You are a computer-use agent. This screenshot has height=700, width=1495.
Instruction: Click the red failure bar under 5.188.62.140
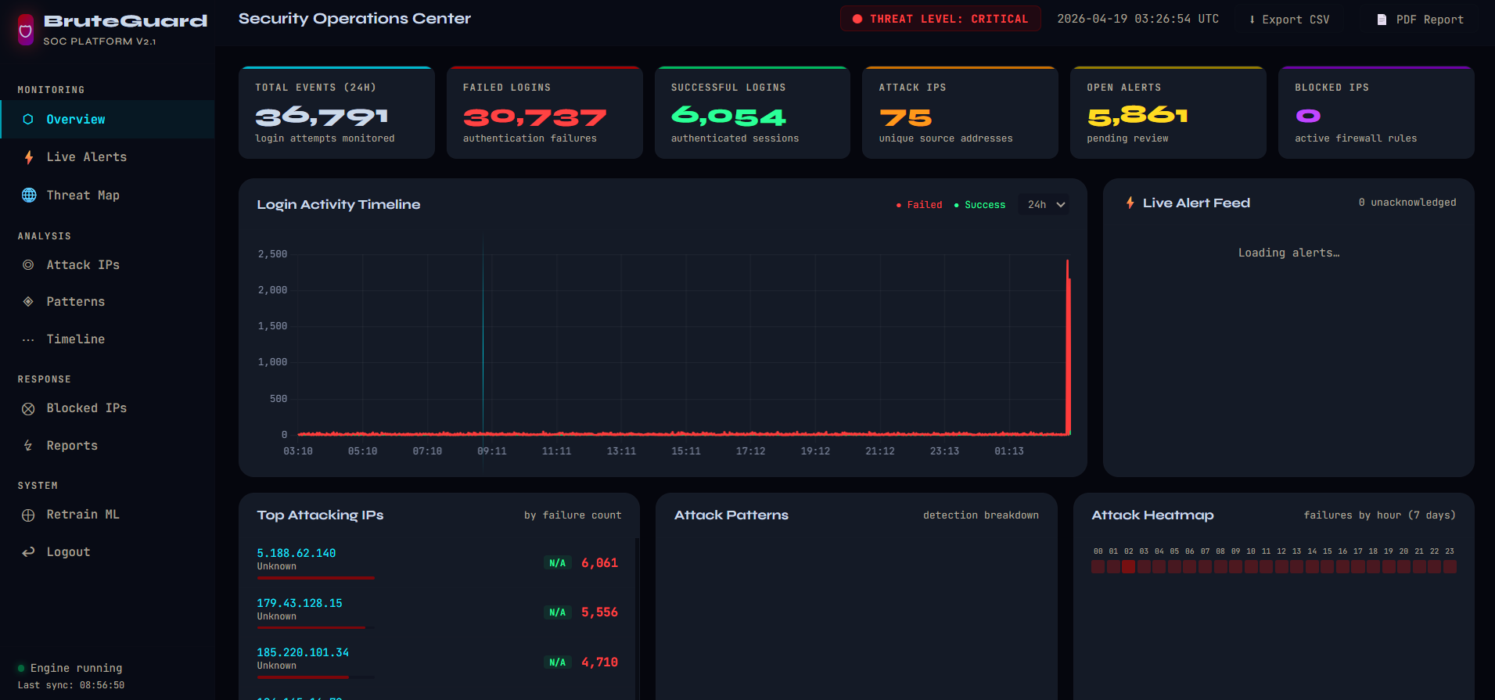click(x=316, y=578)
